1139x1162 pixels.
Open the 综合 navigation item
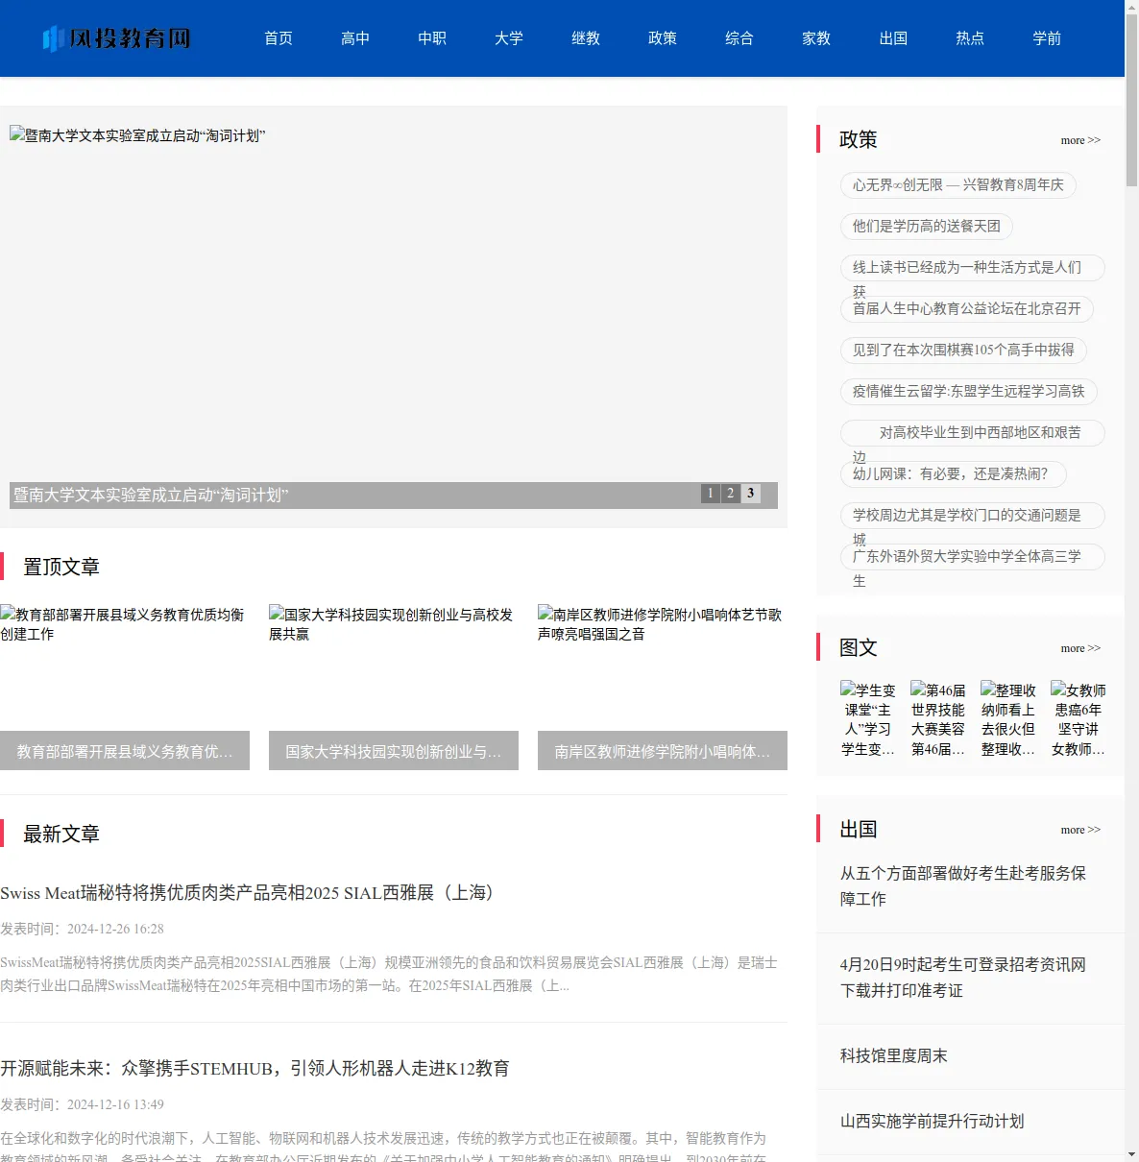point(739,38)
